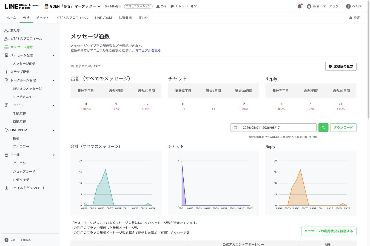
Task: Click the ファイルをダウンロード download arrow icon
Action: 6,188
